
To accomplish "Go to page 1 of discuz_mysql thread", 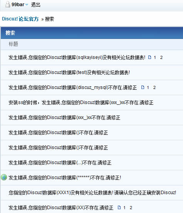I will (x=148, y=87).
